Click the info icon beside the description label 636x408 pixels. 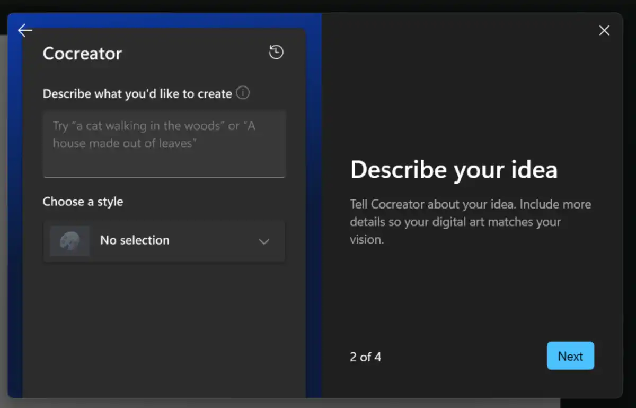click(x=243, y=93)
